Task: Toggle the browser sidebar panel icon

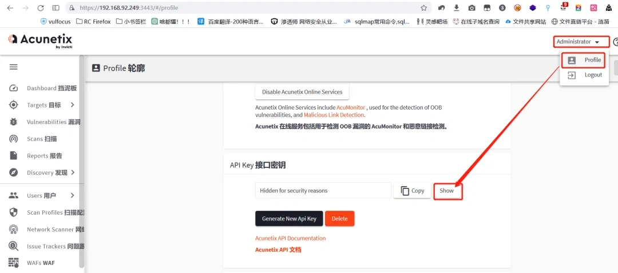Action: pos(56,8)
